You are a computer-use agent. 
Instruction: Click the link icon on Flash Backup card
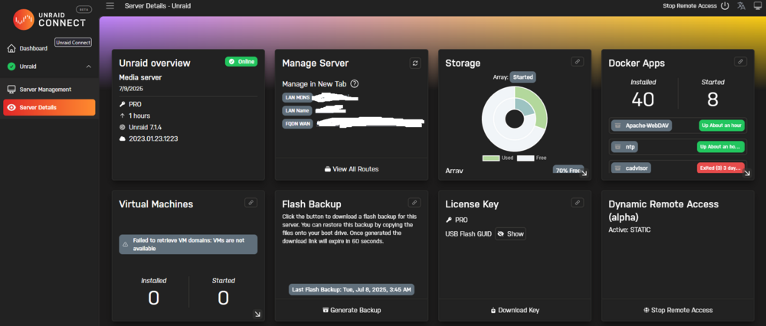[414, 203]
